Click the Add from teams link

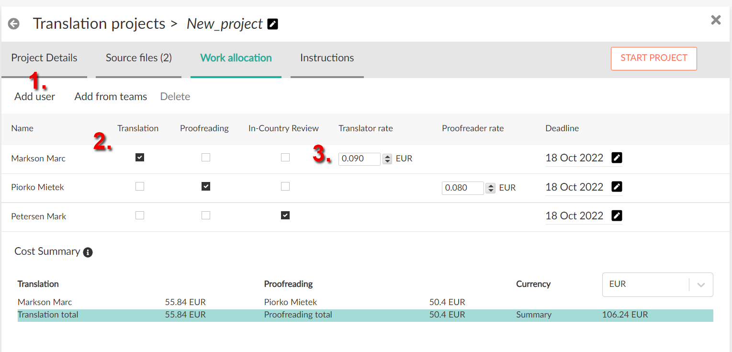click(x=111, y=97)
